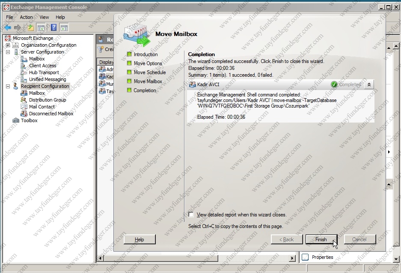Select Organization Configuration in the tree
The height and width of the screenshot is (273, 401).
pyautogui.click(x=49, y=45)
